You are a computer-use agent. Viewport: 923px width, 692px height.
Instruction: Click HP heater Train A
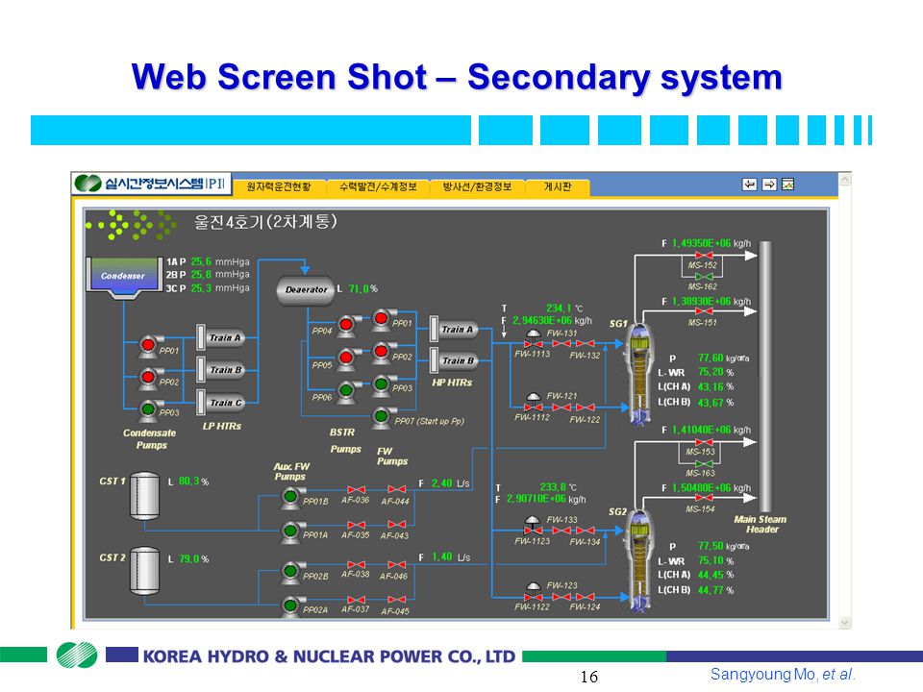pos(454,330)
